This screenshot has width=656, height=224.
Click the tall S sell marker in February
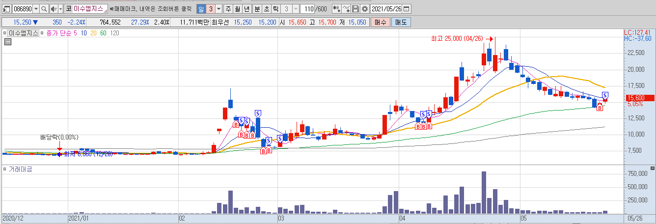pyautogui.click(x=258, y=113)
